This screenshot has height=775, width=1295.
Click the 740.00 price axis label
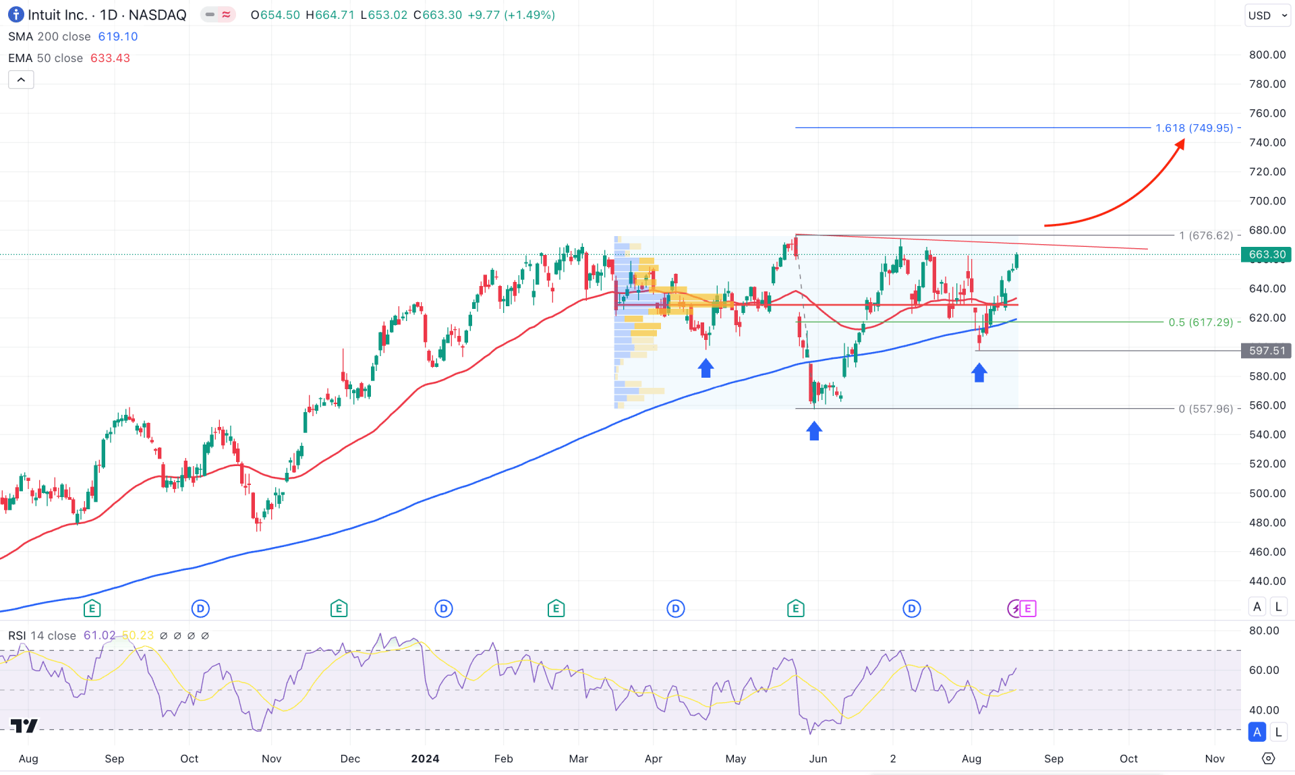[1267, 142]
